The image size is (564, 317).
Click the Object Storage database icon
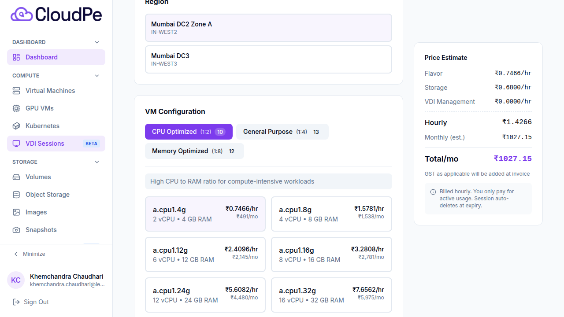[16, 195]
